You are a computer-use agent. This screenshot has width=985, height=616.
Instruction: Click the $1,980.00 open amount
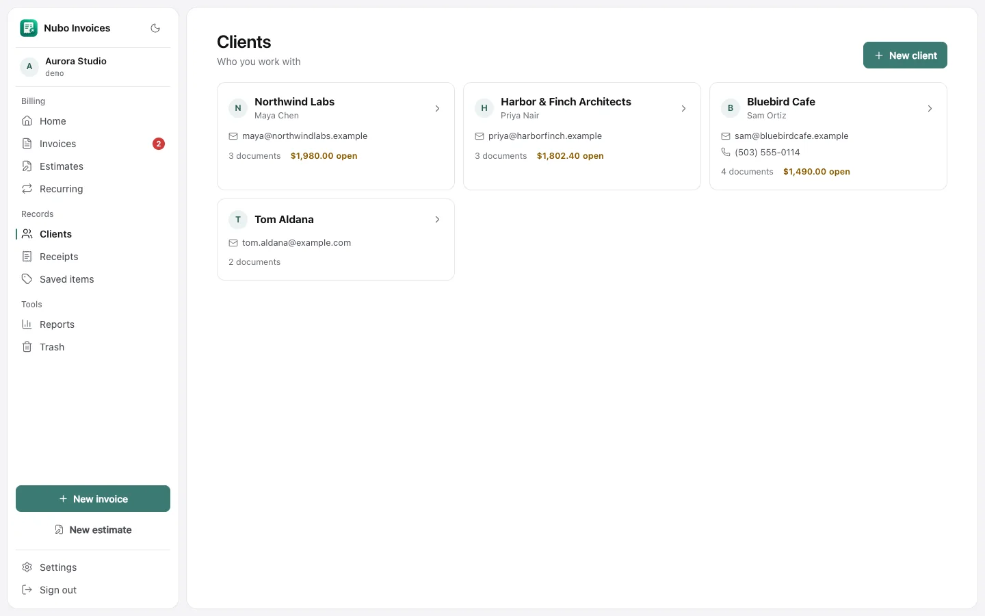(x=324, y=156)
